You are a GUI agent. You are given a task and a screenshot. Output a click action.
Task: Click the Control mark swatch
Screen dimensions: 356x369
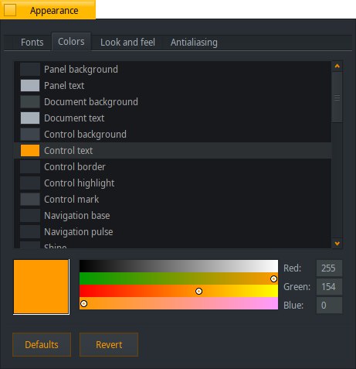30,200
